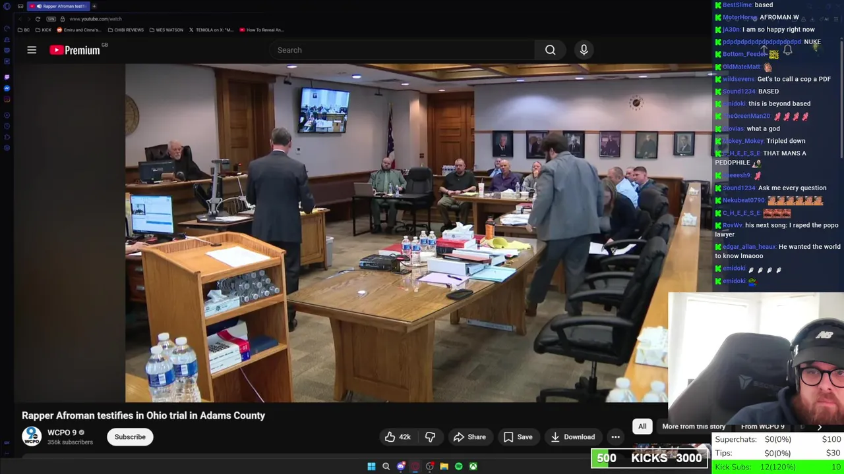This screenshot has height=474, width=844.
Task: Open the WES WATSON bookmarks folder
Action: pyautogui.click(x=166, y=30)
